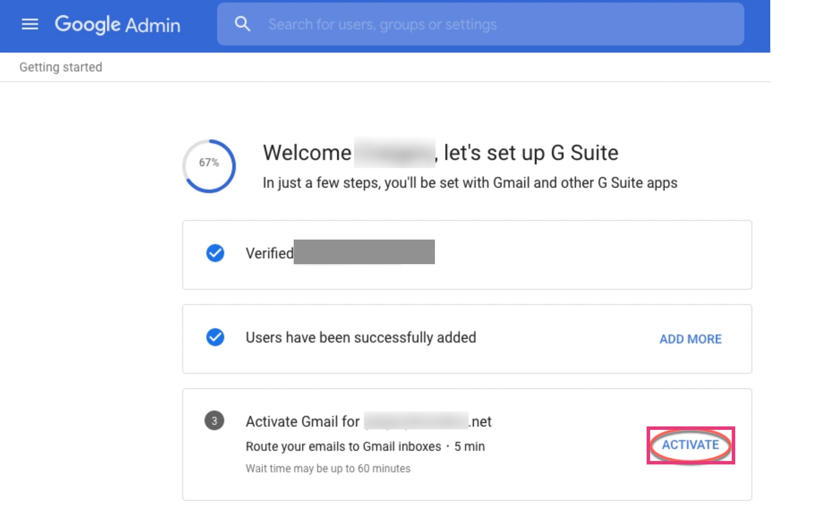Open the Getting started breadcrumb

coord(61,67)
